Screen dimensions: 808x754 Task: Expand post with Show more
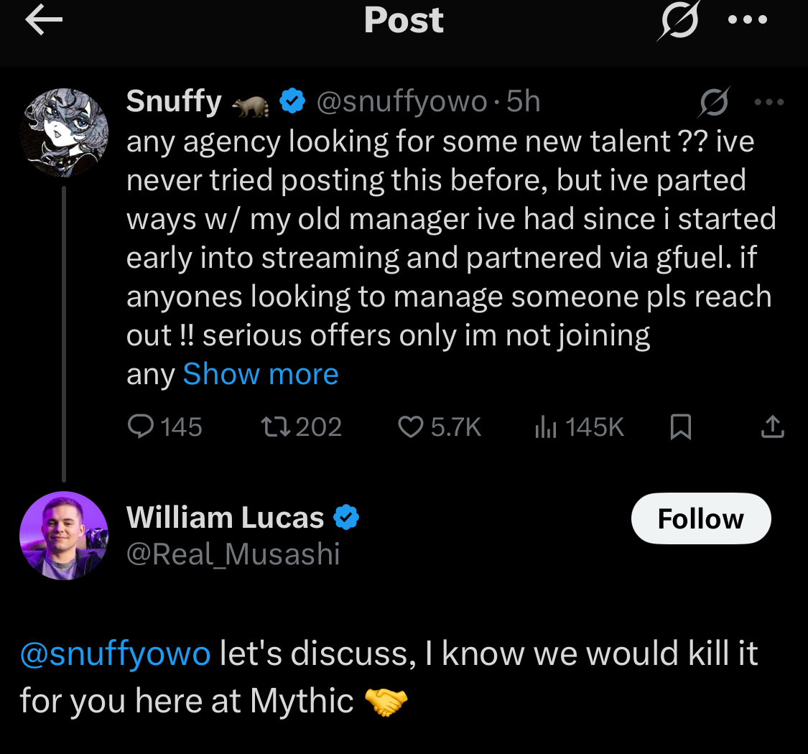[x=261, y=374]
